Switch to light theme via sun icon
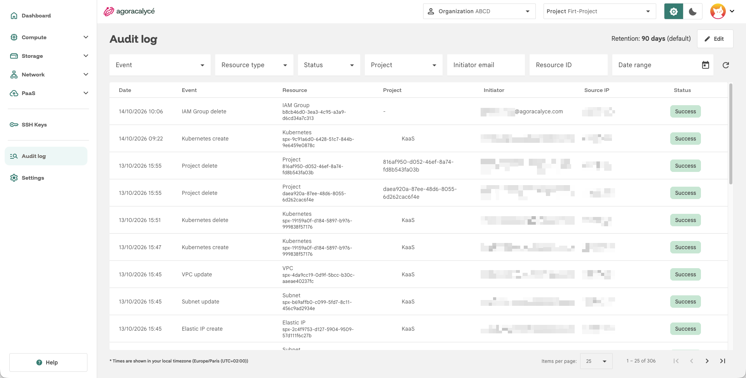Image resolution: width=746 pixels, height=378 pixels. click(674, 11)
